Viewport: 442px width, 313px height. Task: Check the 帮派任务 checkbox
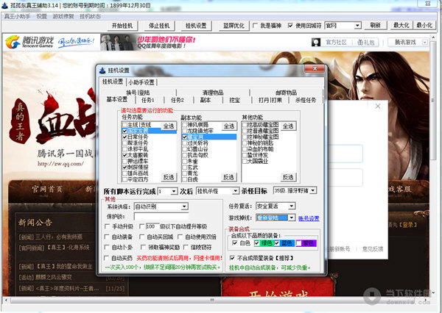[124, 143]
